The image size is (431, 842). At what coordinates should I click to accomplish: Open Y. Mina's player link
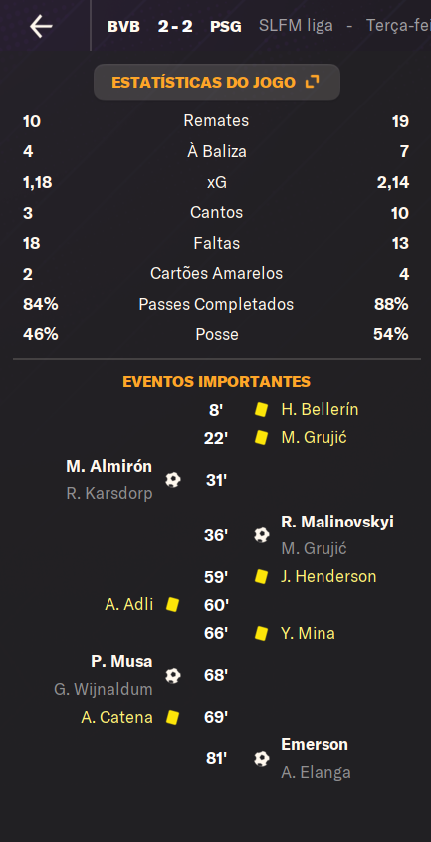(x=309, y=633)
